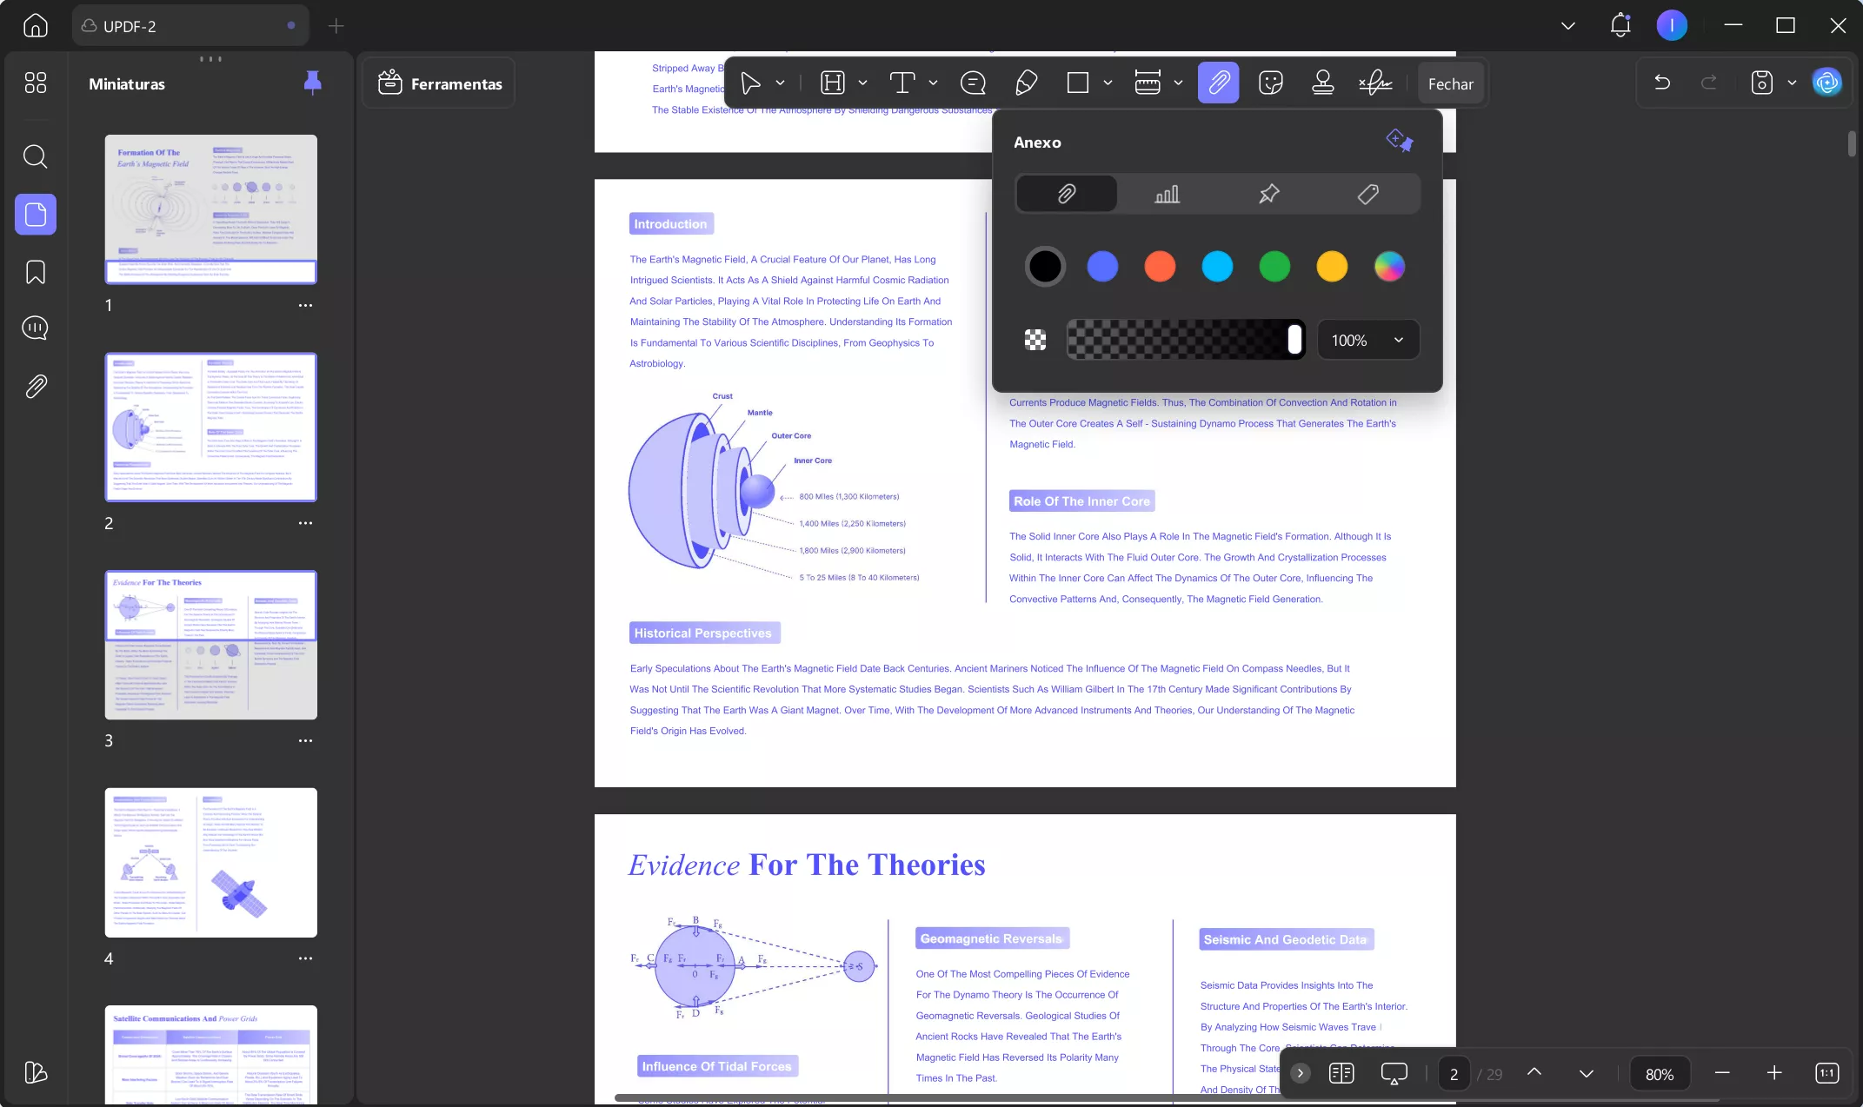Click the Fechar button
This screenshot has height=1107, width=1863.
pyautogui.click(x=1450, y=83)
